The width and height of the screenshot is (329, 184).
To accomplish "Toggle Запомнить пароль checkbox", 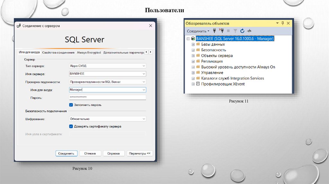I will [71, 105].
